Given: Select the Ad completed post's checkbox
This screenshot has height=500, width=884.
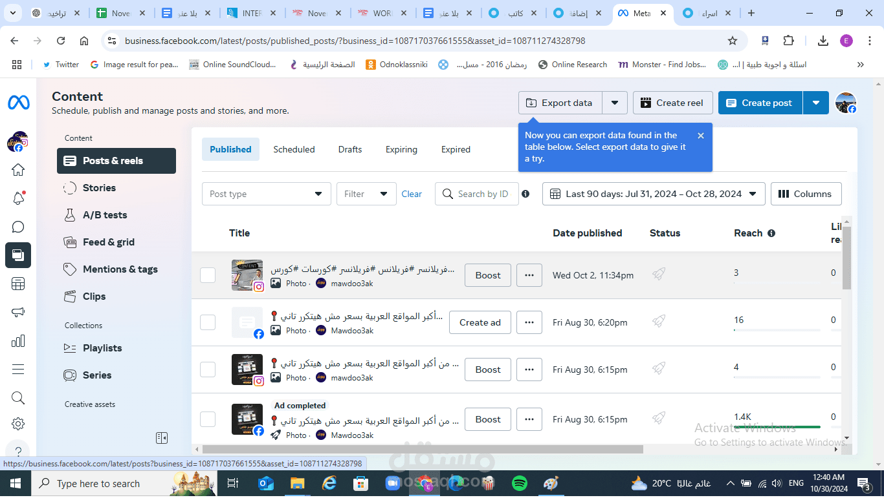Looking at the screenshot, I should point(208,419).
